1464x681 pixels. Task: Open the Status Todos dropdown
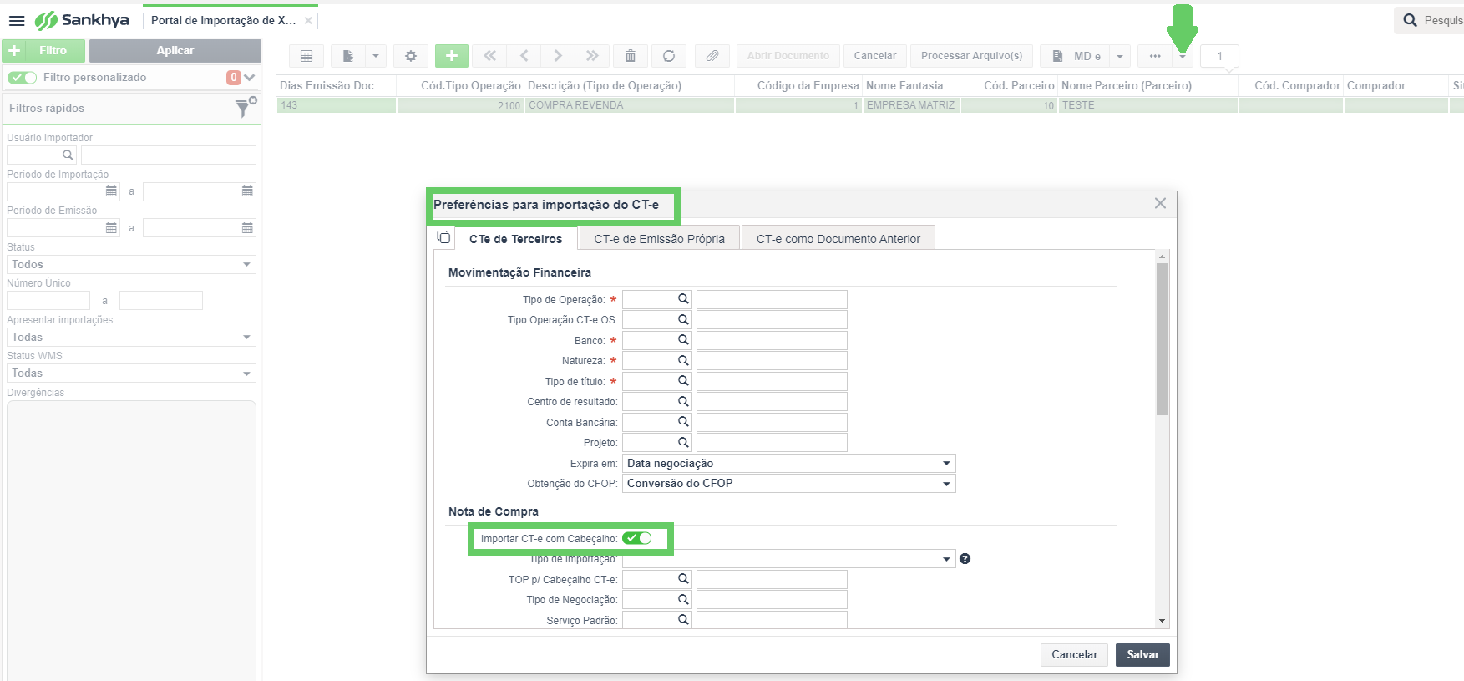tap(131, 264)
